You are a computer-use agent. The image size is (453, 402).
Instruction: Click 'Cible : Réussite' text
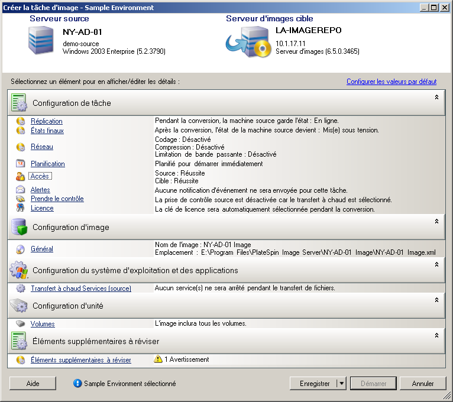pos(177,181)
